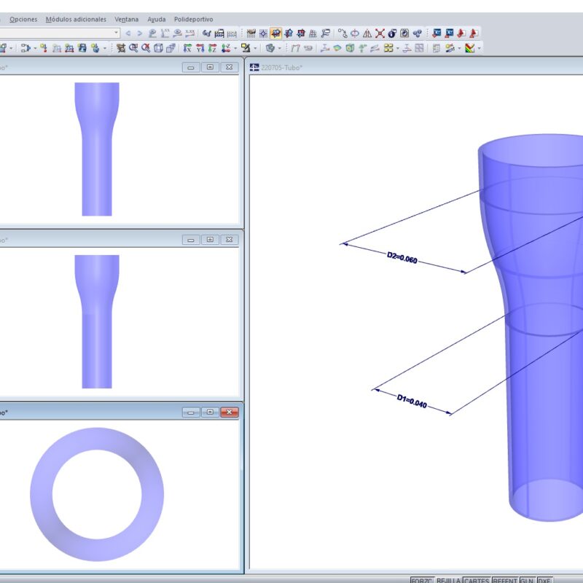Toggle the highlighted active view toolbar icon

click(x=276, y=34)
